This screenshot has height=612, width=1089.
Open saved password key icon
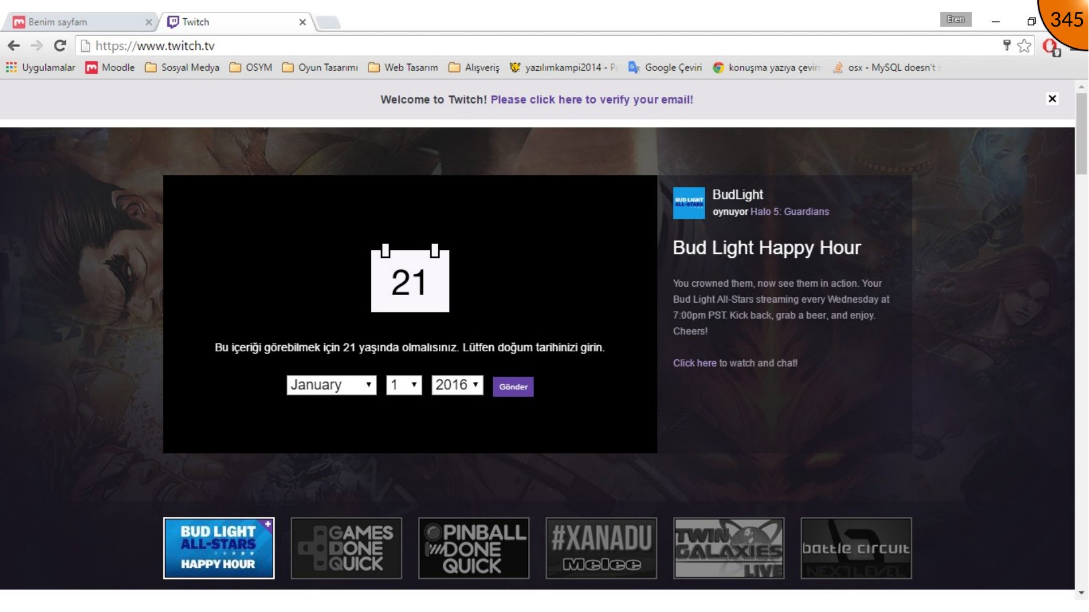tap(1007, 45)
